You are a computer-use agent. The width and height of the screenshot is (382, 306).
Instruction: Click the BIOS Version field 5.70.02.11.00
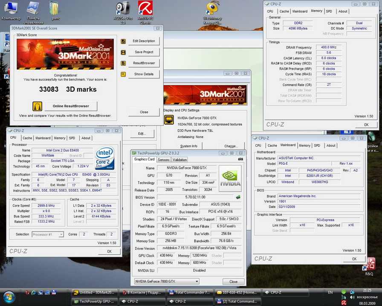tap(195, 197)
